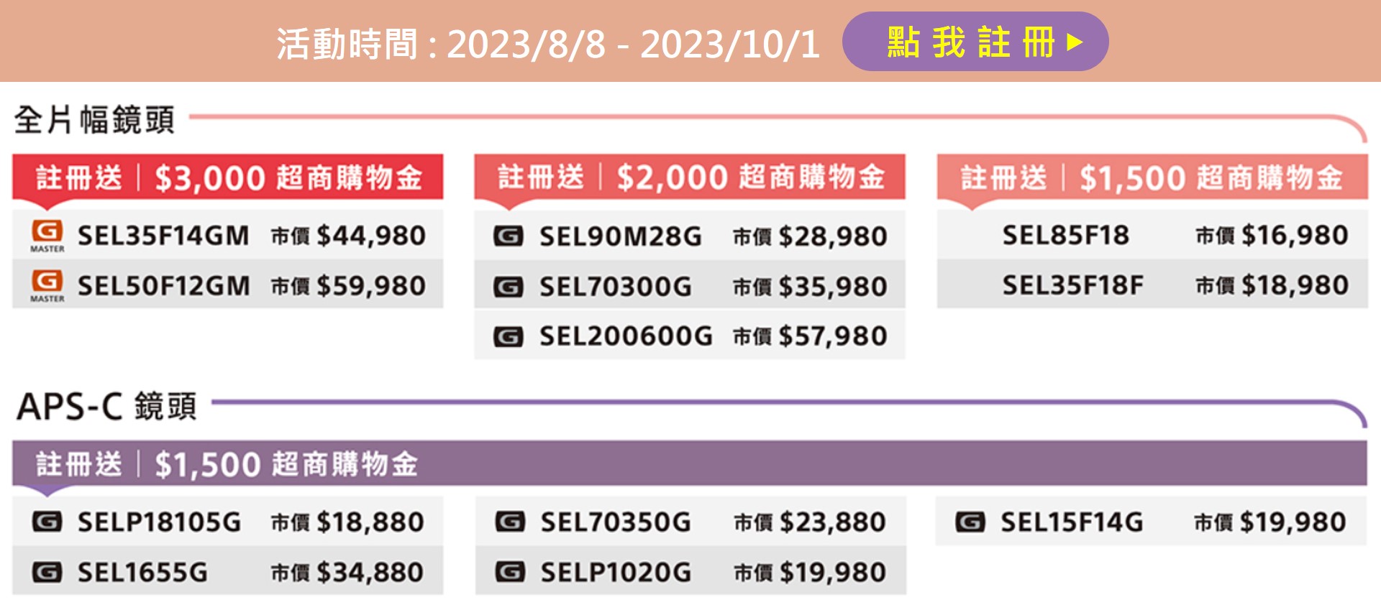Click the G icon next to SELP1020G
The width and height of the screenshot is (1381, 610).
[510, 572]
